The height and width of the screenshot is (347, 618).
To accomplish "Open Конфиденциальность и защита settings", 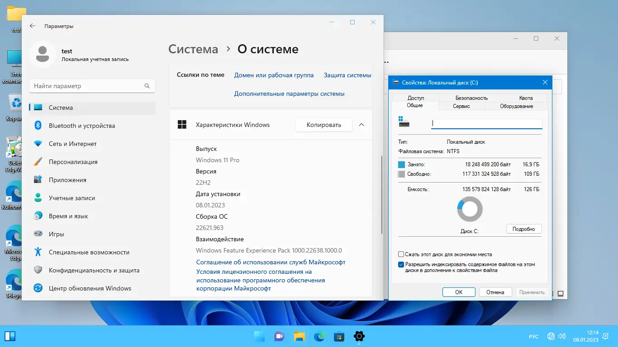I will click(x=94, y=270).
